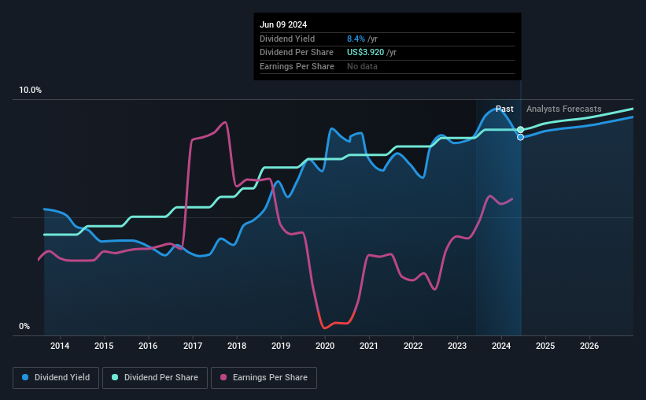
Task: Click the 2023 x-axis label
Action: (x=457, y=346)
